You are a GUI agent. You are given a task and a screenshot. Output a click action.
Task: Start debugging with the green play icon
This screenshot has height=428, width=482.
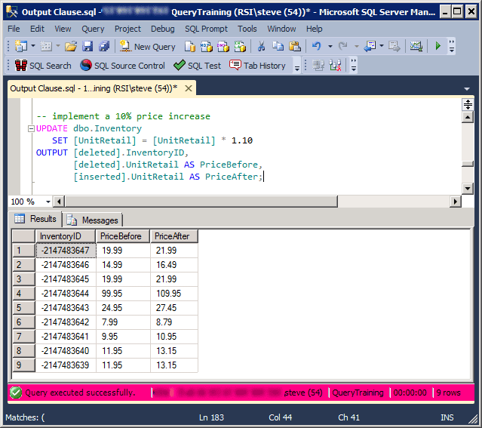pos(438,47)
